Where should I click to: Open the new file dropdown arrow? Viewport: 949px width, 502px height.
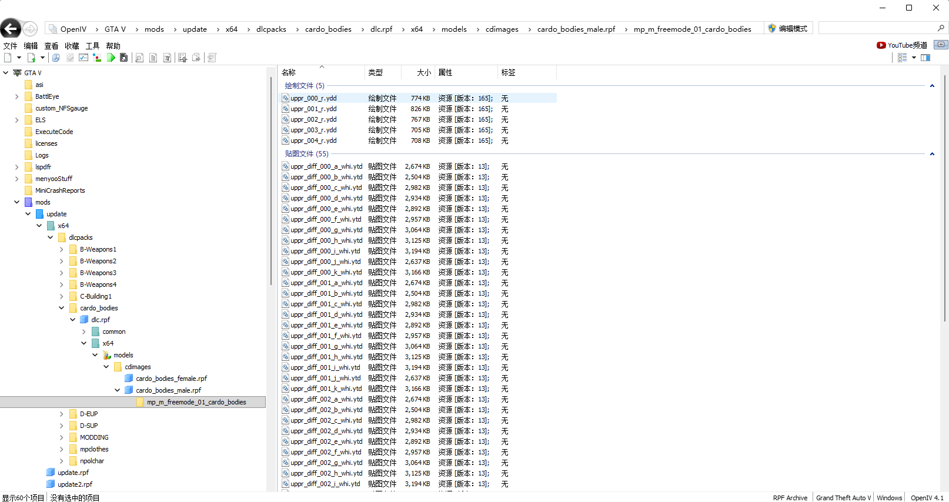19,58
